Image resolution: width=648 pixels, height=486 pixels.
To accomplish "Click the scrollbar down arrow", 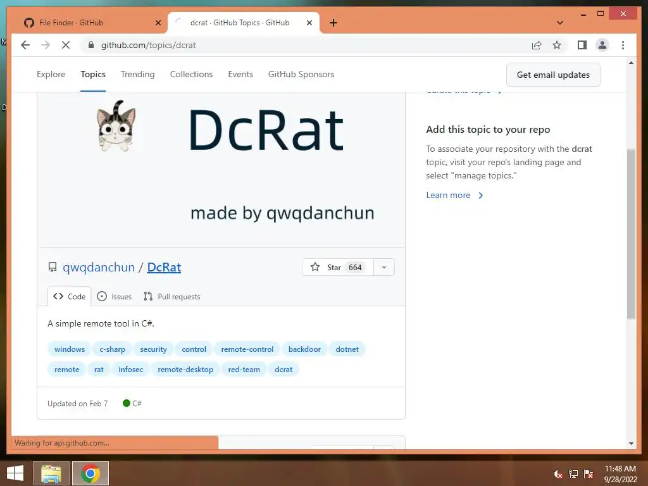I will [x=631, y=444].
